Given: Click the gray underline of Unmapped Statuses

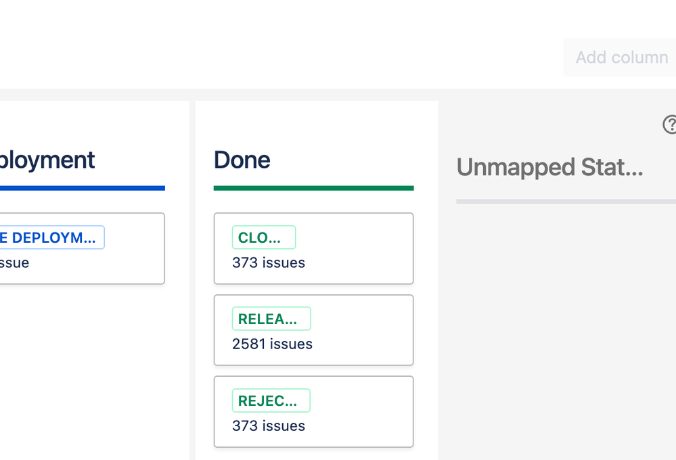Looking at the screenshot, I should (566, 200).
